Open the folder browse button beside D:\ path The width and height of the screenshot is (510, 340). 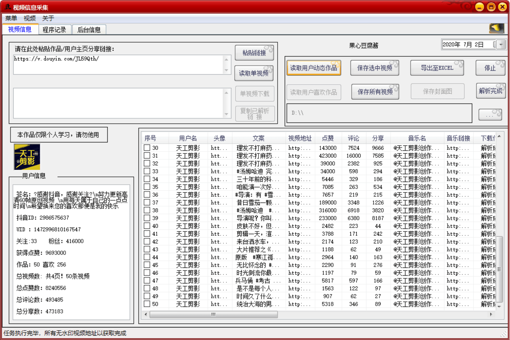(x=491, y=114)
